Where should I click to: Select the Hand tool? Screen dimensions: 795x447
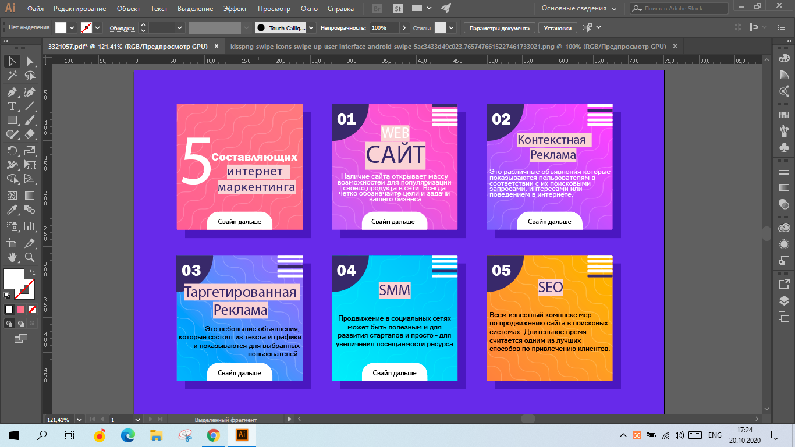pos(12,257)
